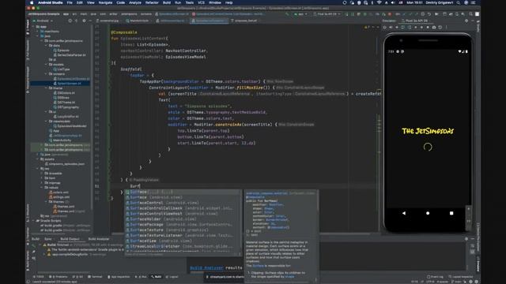This screenshot has height=284, width=506.
Task: Open the Terminal tool window button
Action: pos(95,277)
